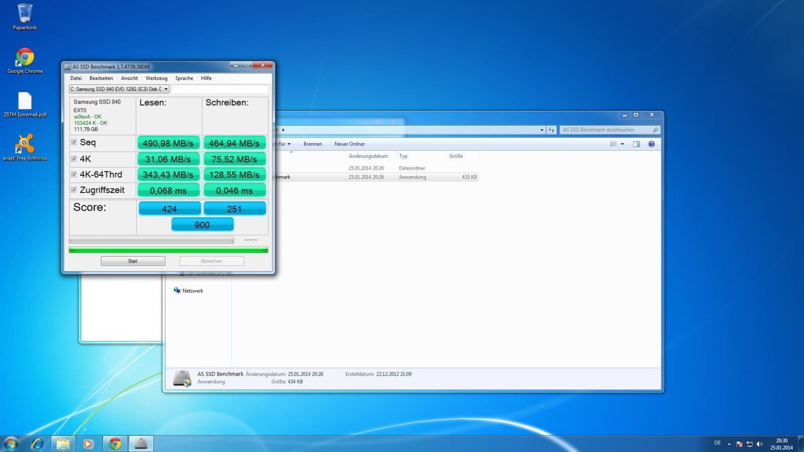
Task: Open the network tray icon
Action: coord(749,444)
